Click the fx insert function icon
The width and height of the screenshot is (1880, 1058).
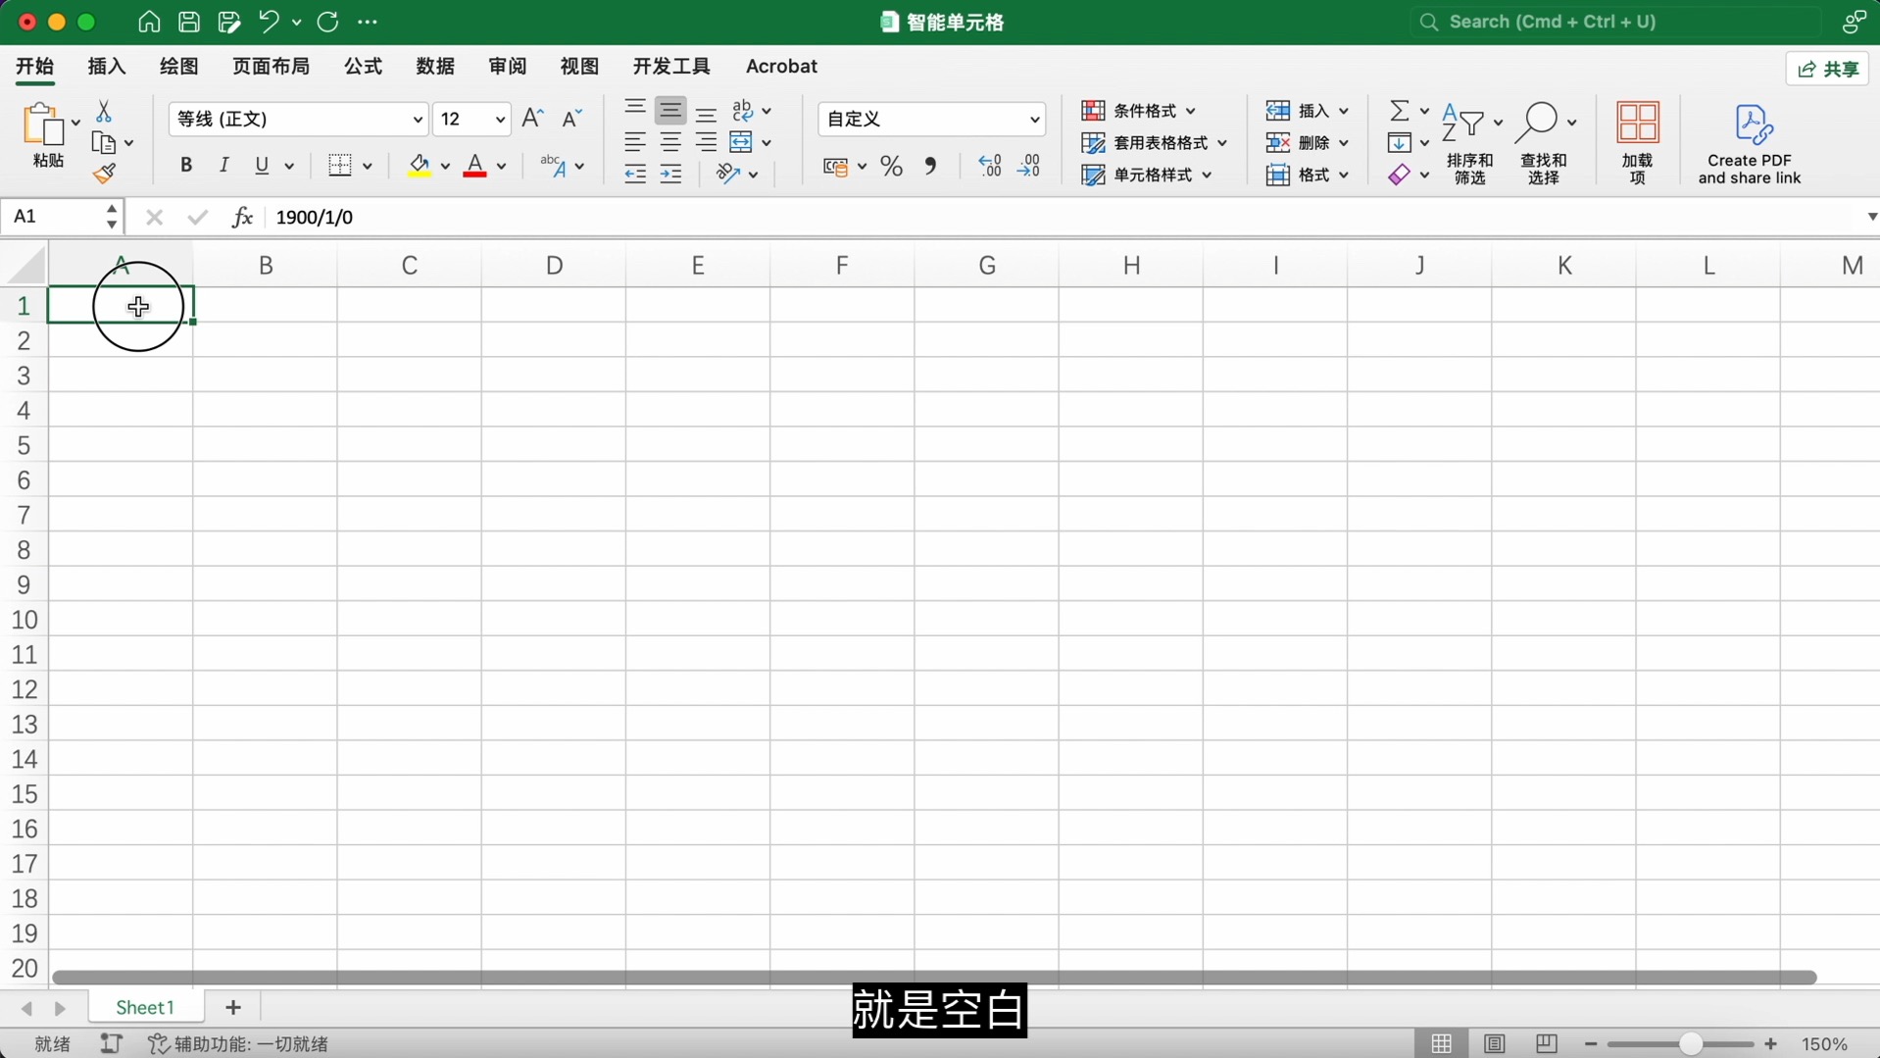[x=242, y=217]
